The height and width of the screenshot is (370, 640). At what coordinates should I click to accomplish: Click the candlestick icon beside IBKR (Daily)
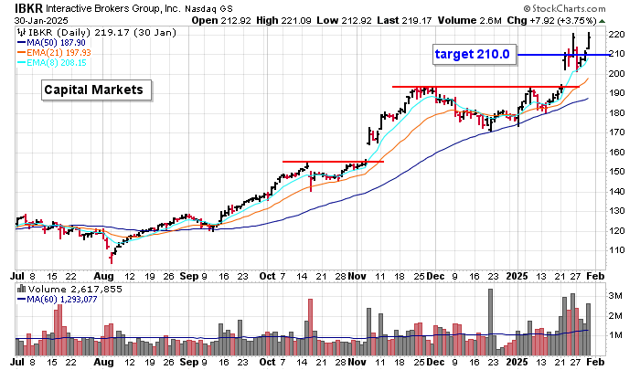pyautogui.click(x=21, y=33)
